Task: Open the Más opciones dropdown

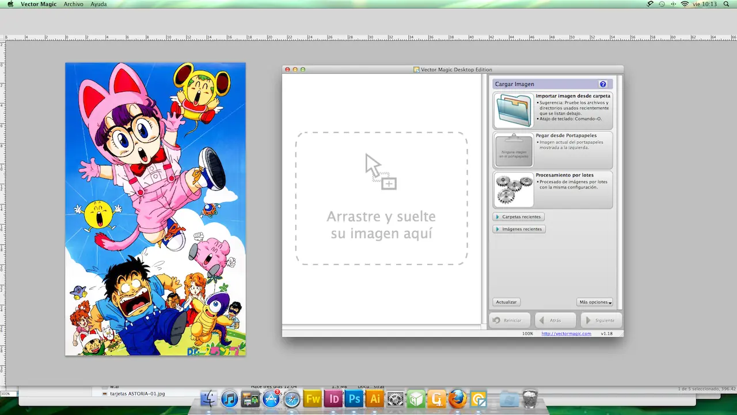Action: (x=595, y=302)
